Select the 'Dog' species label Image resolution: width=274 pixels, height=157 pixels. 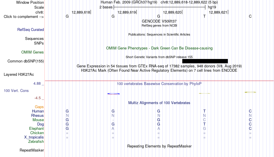pos(41,124)
